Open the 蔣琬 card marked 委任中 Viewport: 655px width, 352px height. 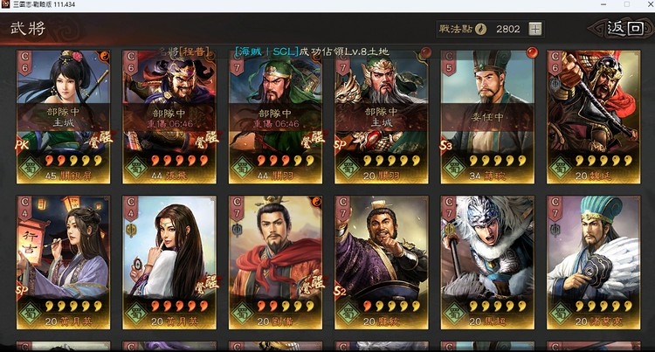pos(487,117)
